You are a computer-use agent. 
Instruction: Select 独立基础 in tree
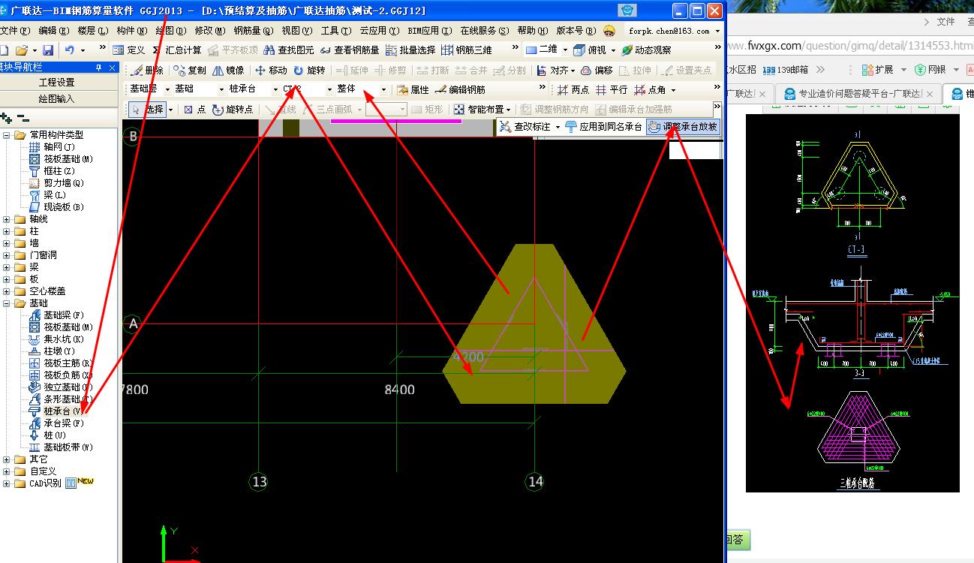(59, 387)
